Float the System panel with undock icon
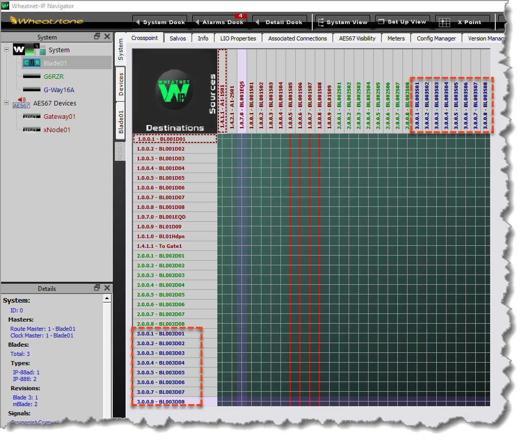The height and width of the screenshot is (443, 527). pos(97,37)
